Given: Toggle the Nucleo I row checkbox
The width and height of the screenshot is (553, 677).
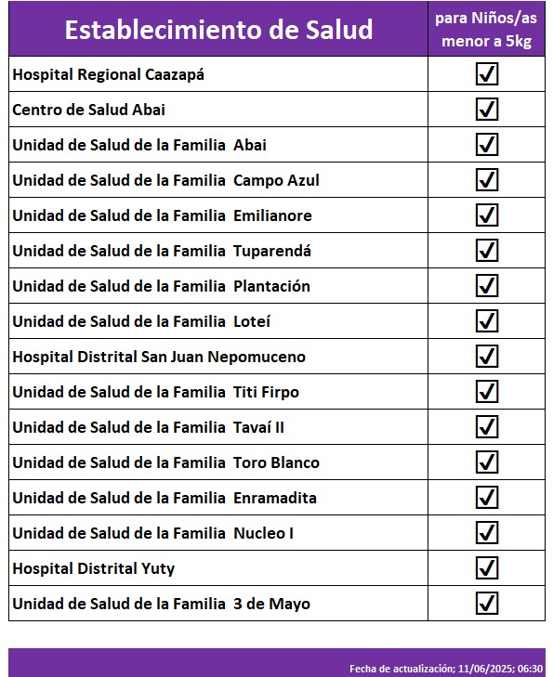Looking at the screenshot, I should pos(487,533).
